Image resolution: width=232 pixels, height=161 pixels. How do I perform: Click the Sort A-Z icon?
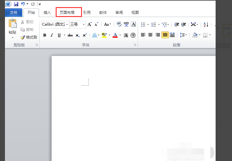click(x=206, y=24)
